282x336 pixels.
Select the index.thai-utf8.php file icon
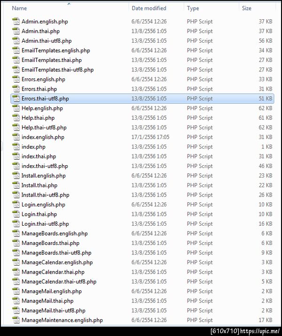[16, 166]
